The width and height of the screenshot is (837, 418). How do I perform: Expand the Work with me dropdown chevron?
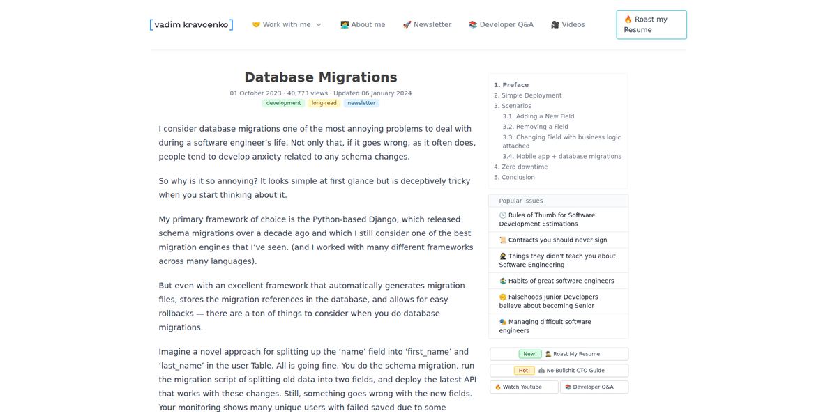pos(319,25)
